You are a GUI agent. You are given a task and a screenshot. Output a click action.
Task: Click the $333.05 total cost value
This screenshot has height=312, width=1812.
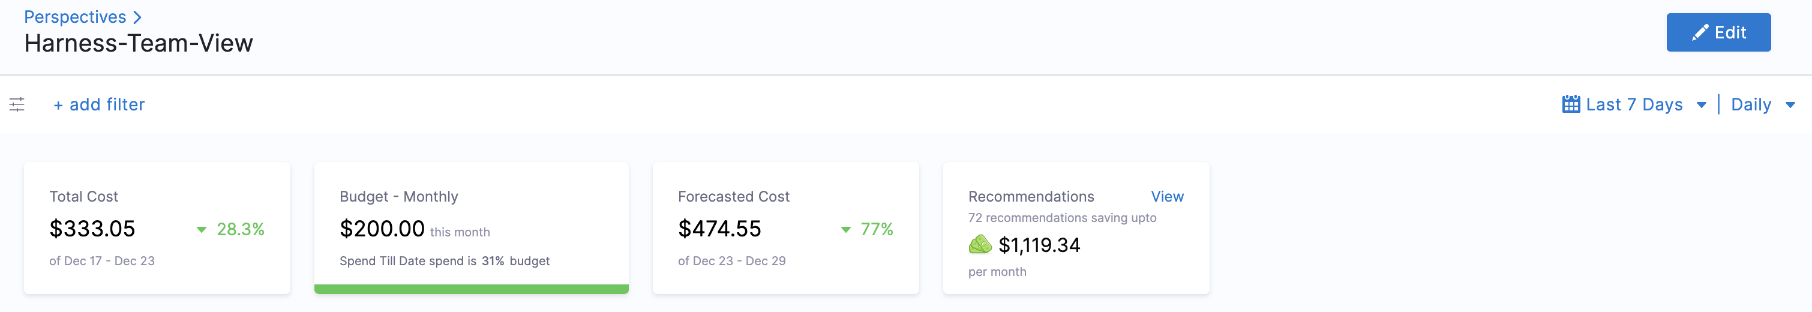92,229
